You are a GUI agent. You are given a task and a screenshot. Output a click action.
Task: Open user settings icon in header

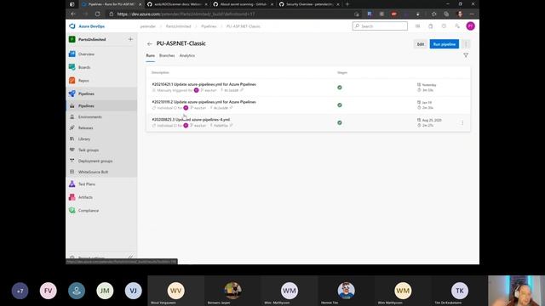[x=457, y=26]
